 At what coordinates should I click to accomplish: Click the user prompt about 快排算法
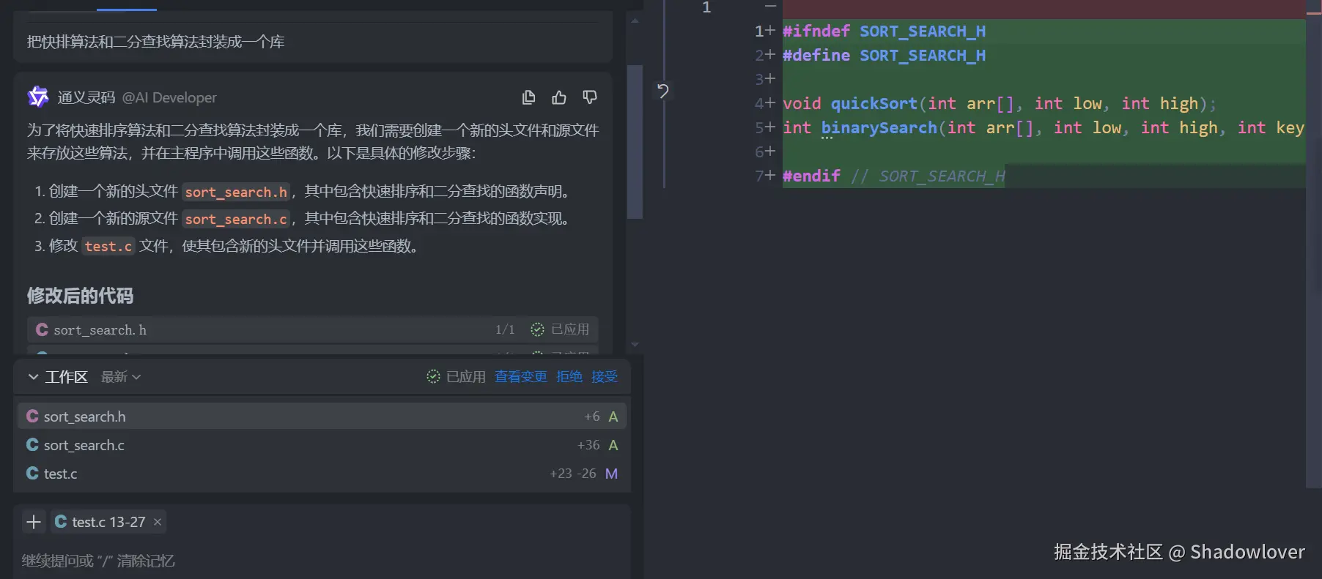[x=155, y=42]
